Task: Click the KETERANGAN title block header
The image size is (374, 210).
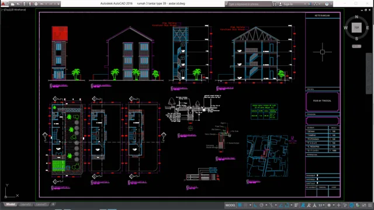Action: click(322, 16)
